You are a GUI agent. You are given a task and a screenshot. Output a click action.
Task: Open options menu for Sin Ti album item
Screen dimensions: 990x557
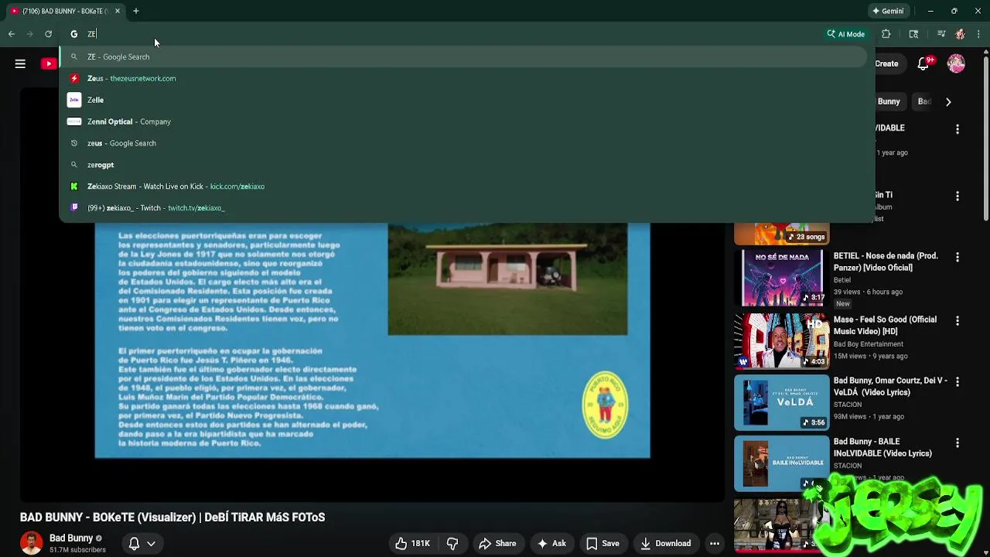pyautogui.click(x=958, y=196)
